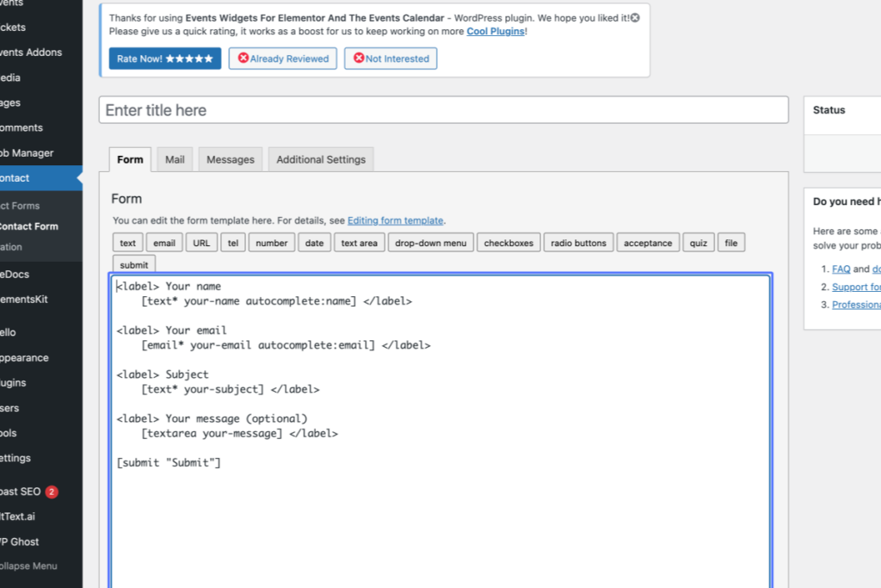The image size is (881, 588).
Task: Click the Status panel heading
Action: point(829,110)
